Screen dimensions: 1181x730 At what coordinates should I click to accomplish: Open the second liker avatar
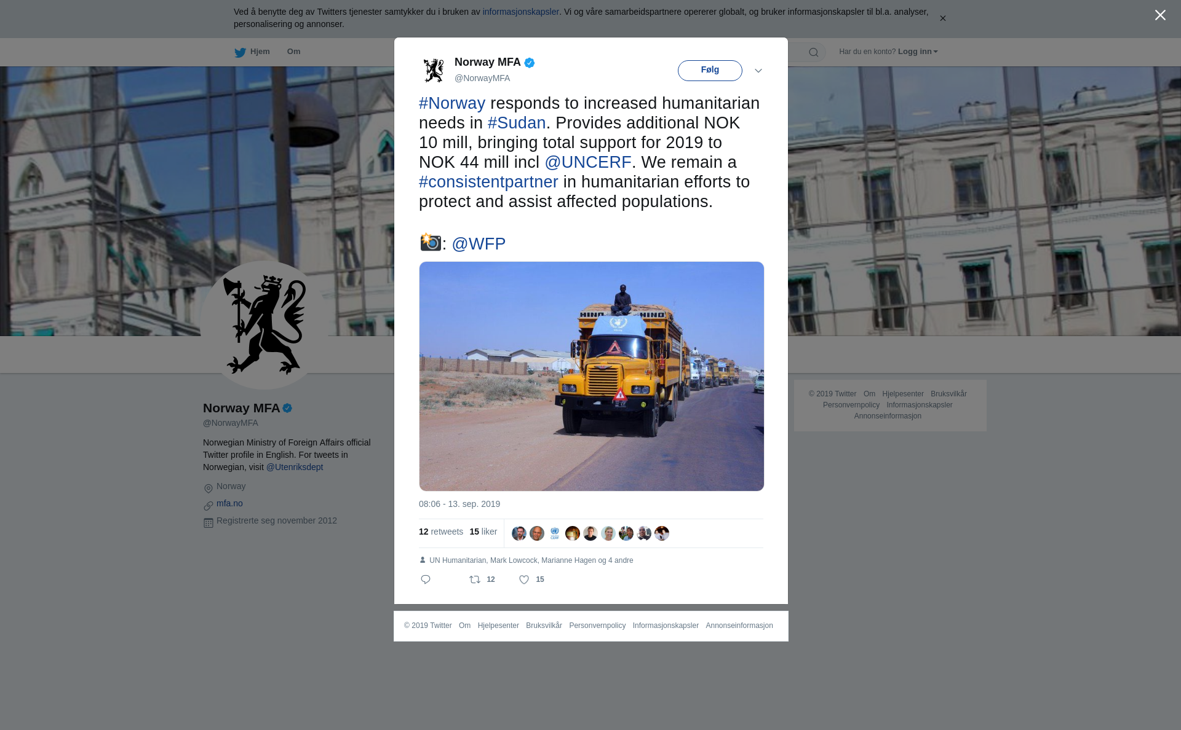(537, 533)
